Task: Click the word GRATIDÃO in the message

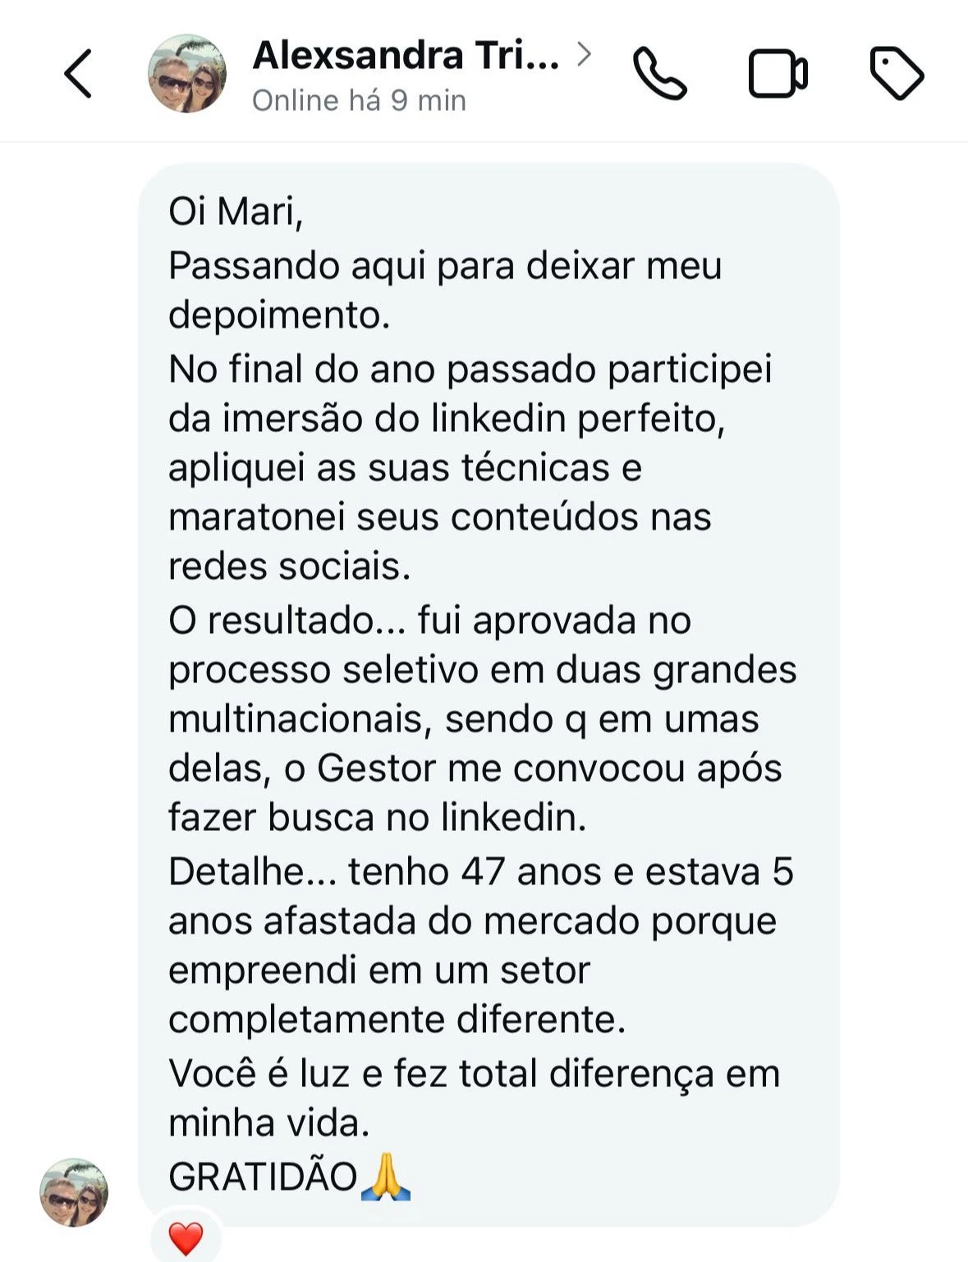Action: pyautogui.click(x=263, y=1177)
